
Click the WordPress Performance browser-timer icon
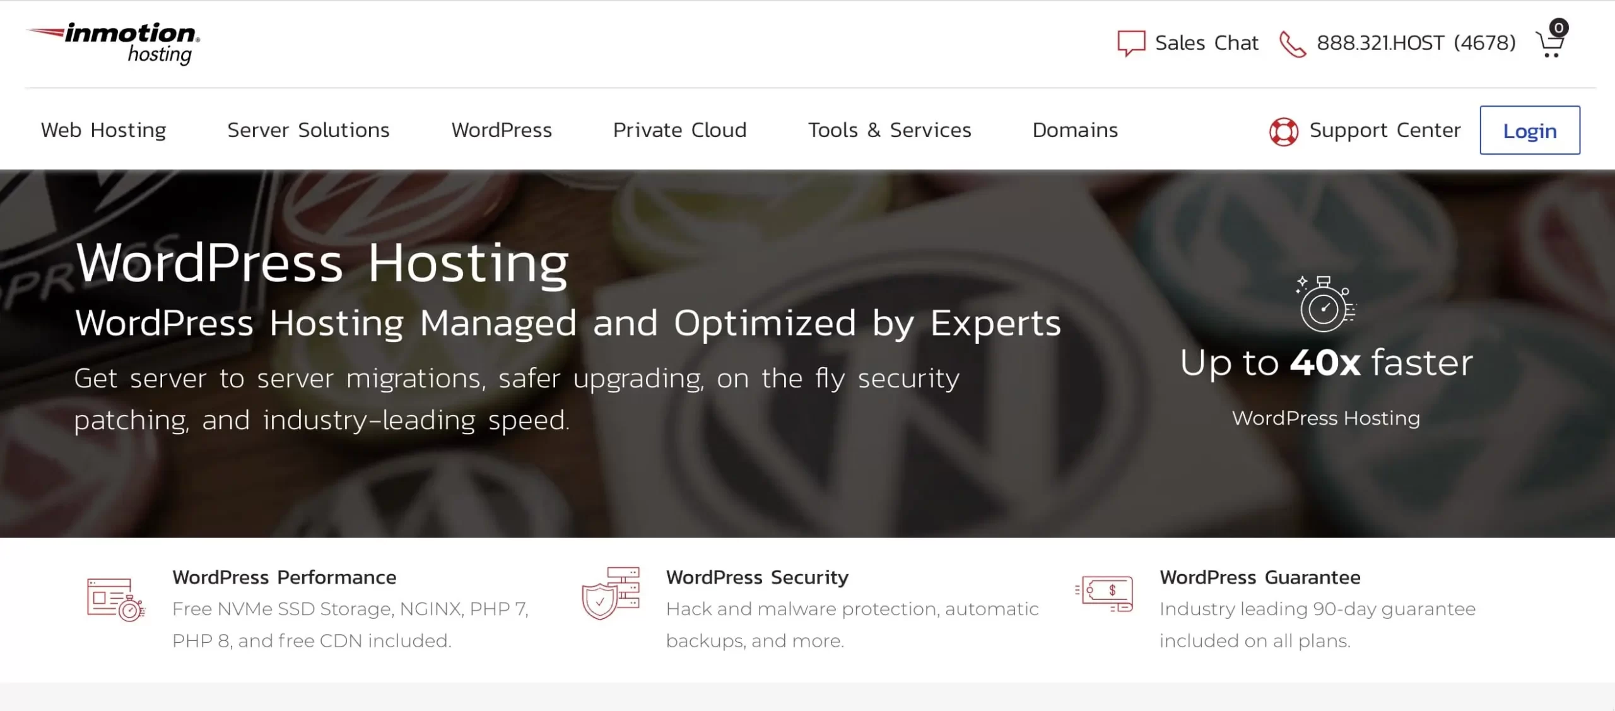pos(116,599)
